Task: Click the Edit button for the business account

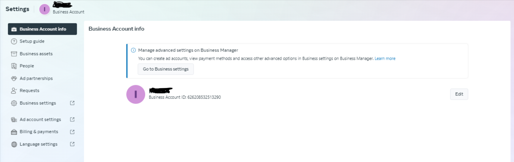Action: click(459, 94)
